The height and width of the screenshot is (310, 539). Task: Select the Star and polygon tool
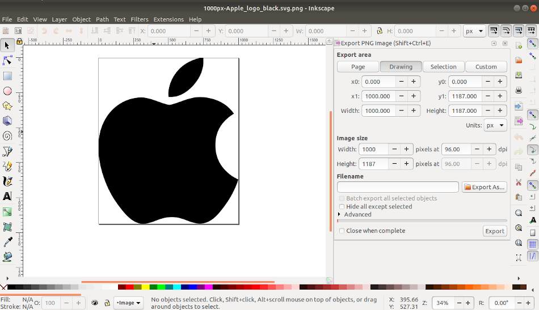[x=7, y=106]
